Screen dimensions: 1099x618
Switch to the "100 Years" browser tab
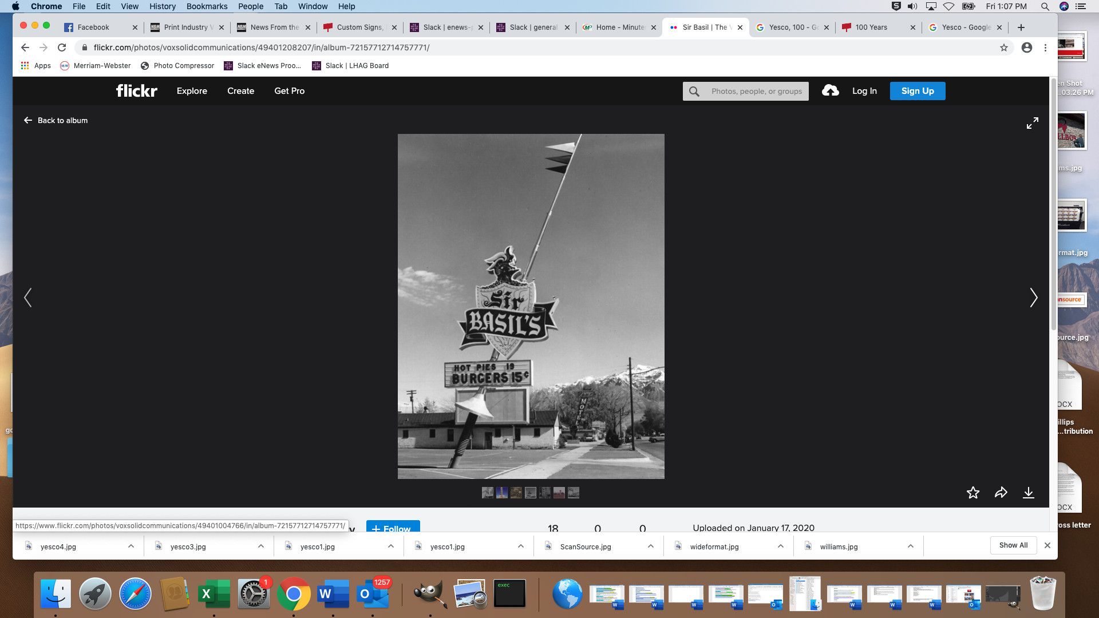point(871,27)
